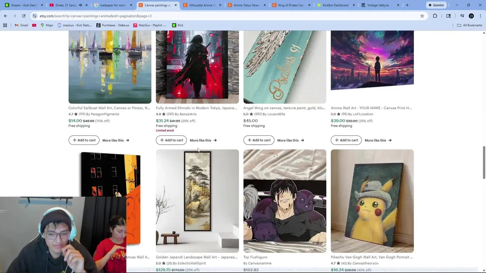Open the YouTube bookmark icon
This screenshot has height=273, width=486.
tap(34, 25)
